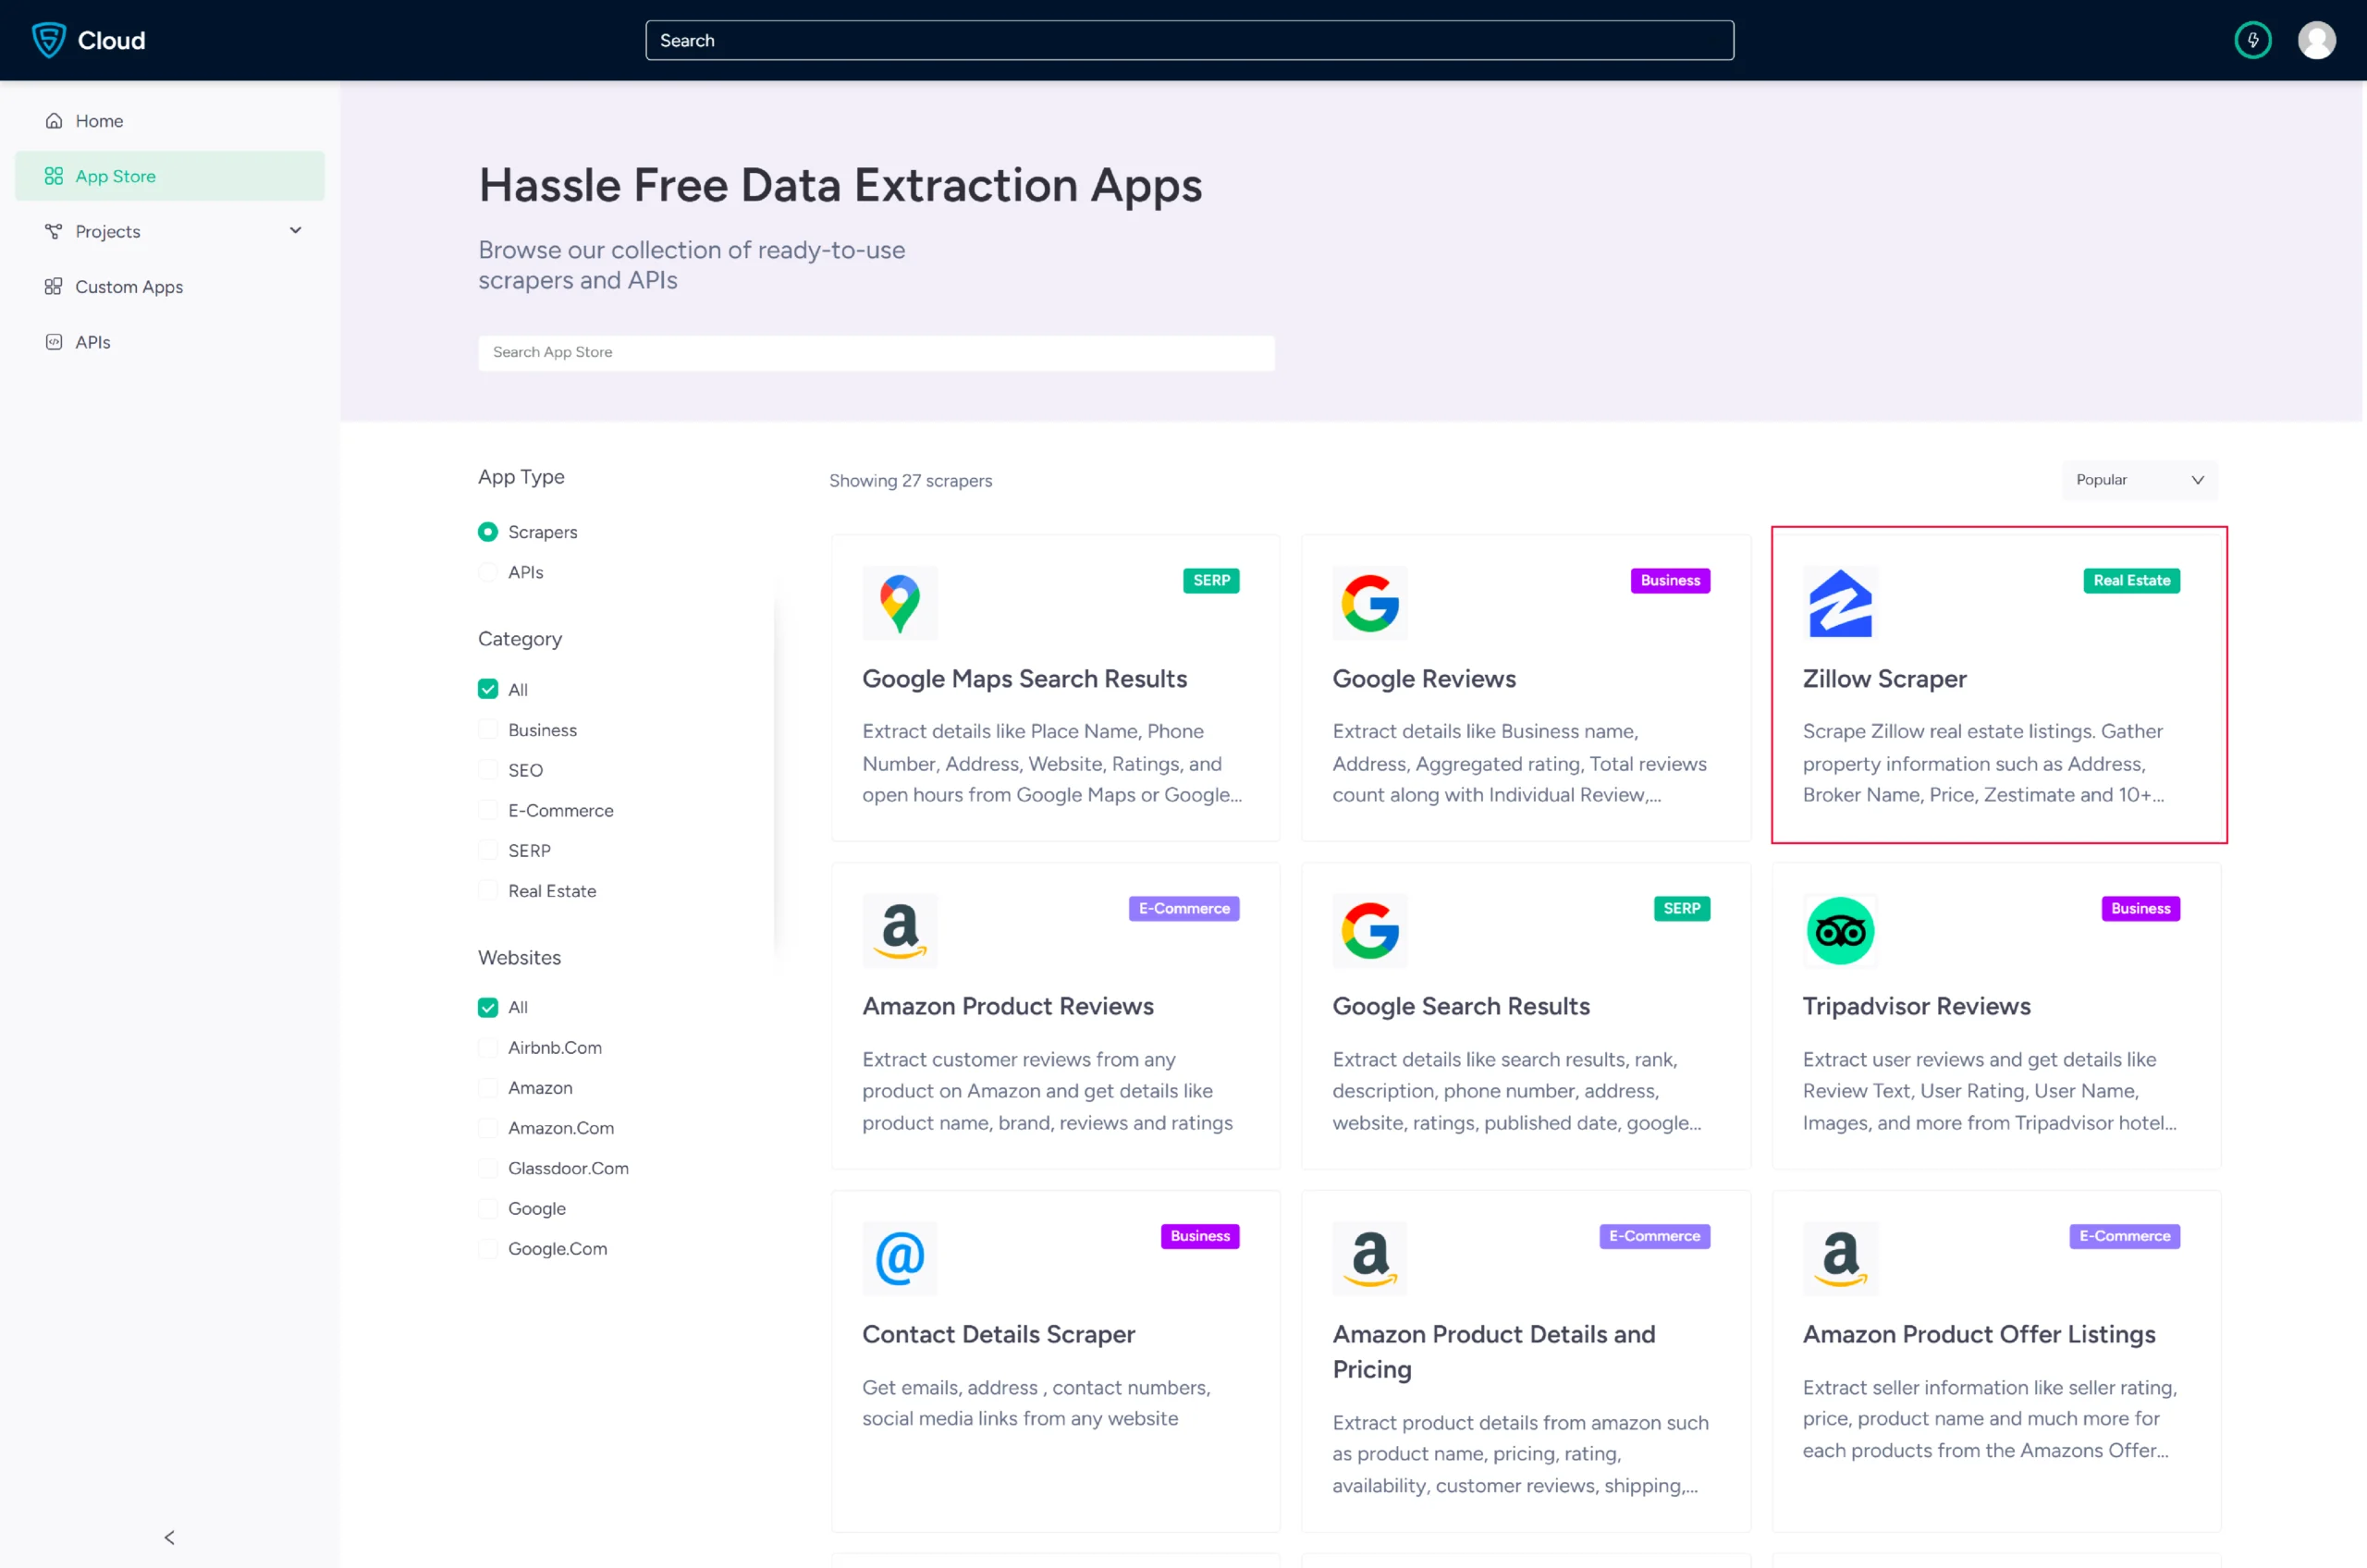The height and width of the screenshot is (1568, 2367).
Task: Open the Google Search Results title
Action: point(1461,1006)
